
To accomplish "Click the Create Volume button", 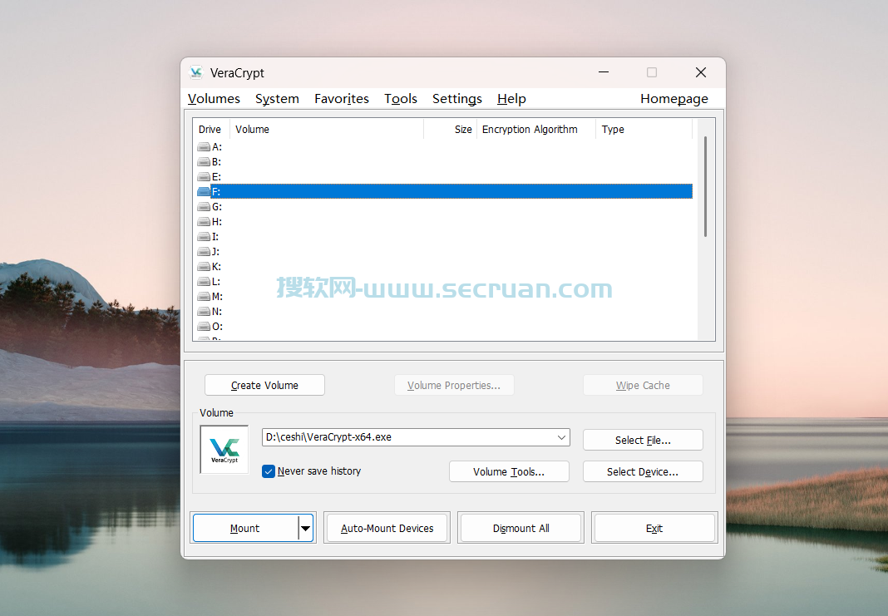I will point(264,385).
